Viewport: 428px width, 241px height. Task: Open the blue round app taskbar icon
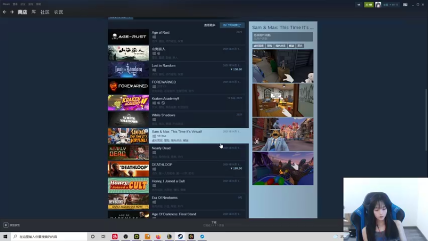coord(202,237)
